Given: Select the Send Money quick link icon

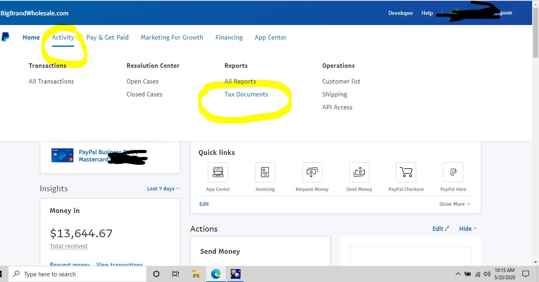Looking at the screenshot, I should pos(359,173).
